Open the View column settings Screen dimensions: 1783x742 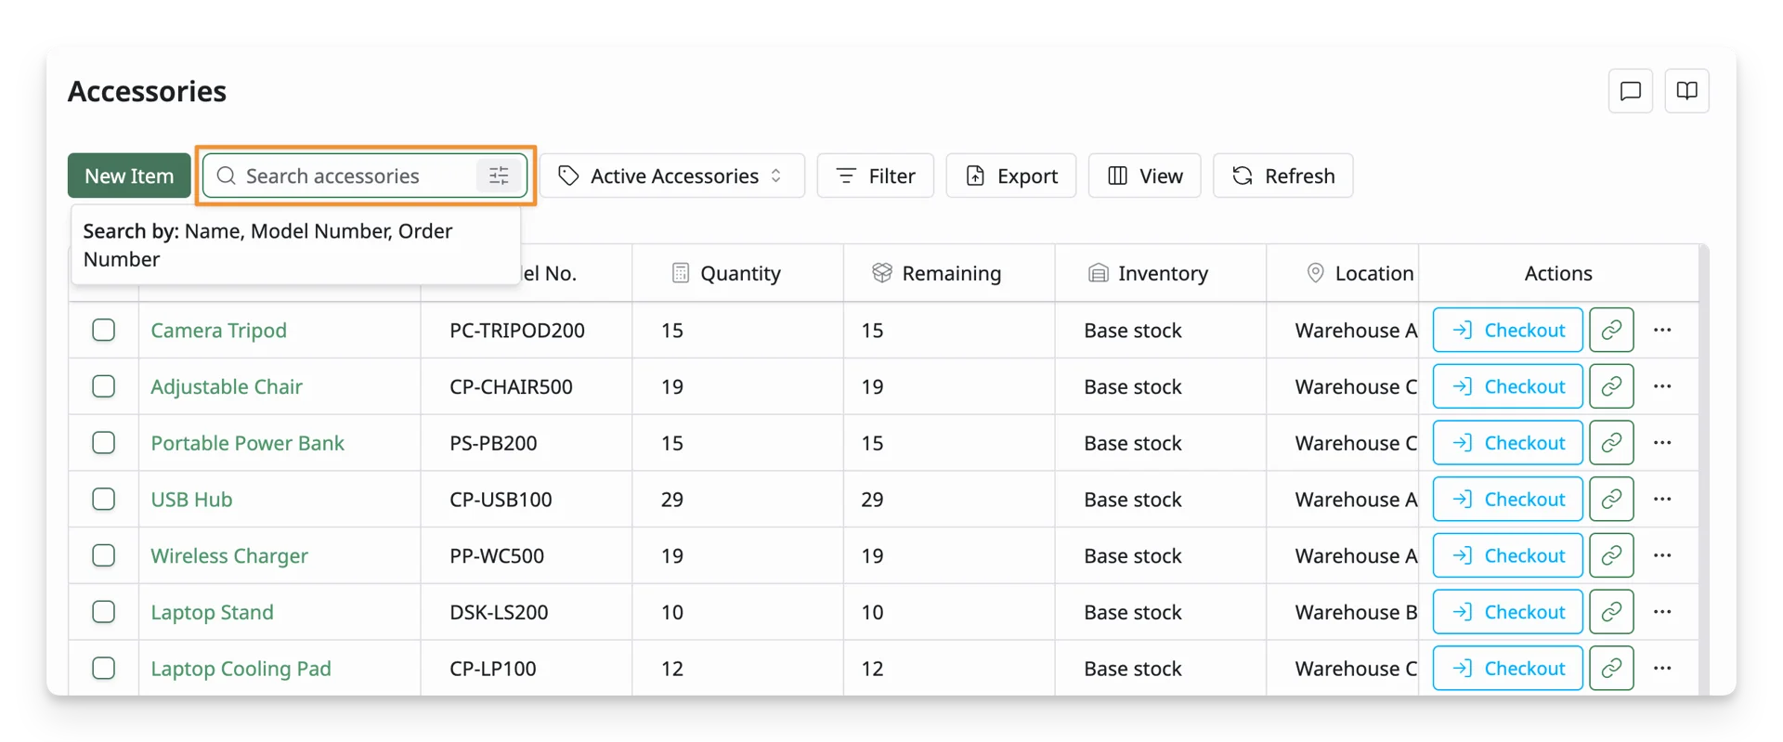(x=1145, y=176)
